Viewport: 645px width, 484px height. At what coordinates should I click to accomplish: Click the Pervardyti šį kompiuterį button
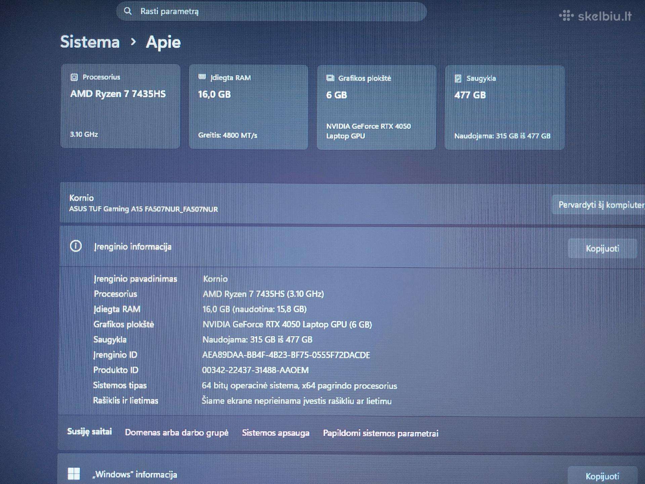click(598, 205)
